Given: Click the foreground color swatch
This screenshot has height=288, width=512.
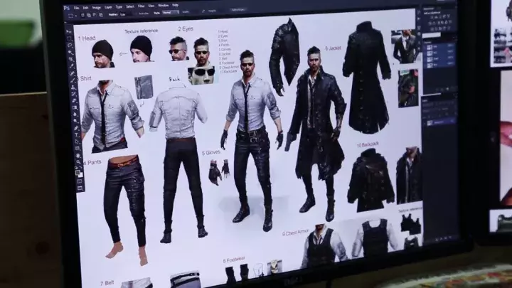Looking at the screenshot, I should 78,172.
